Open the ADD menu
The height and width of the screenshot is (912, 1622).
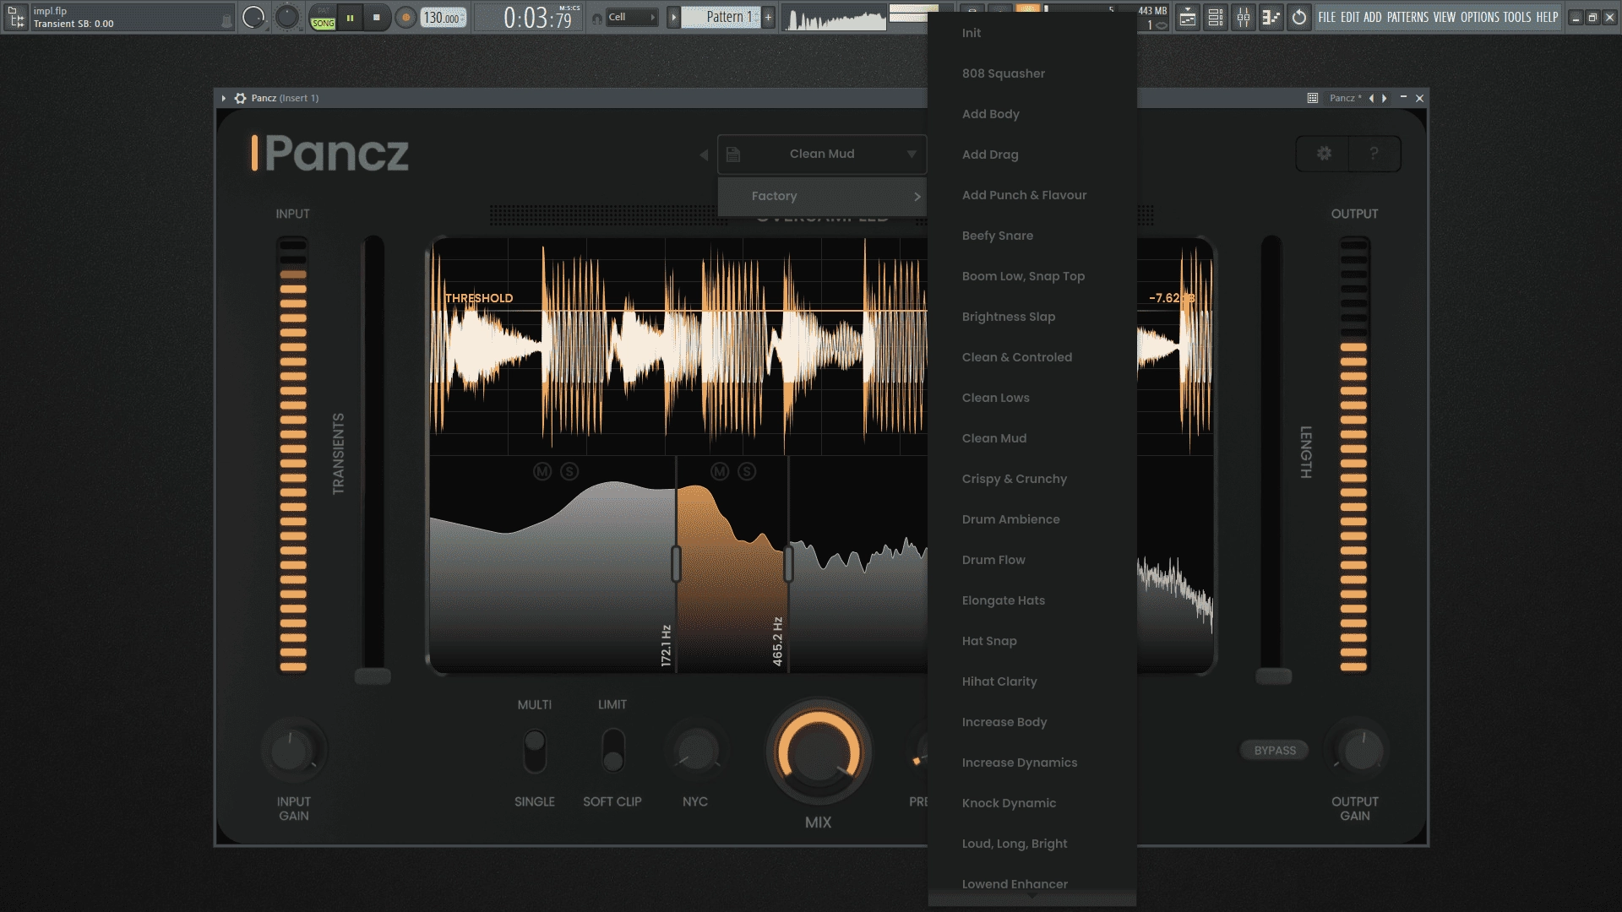click(1373, 17)
